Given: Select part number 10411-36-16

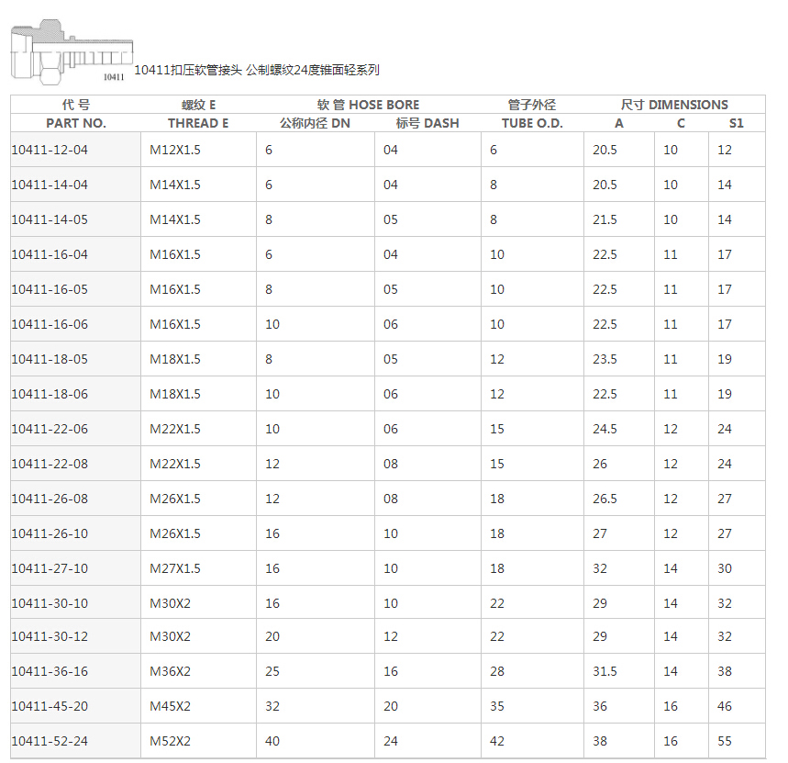Looking at the screenshot, I should pyautogui.click(x=50, y=671).
